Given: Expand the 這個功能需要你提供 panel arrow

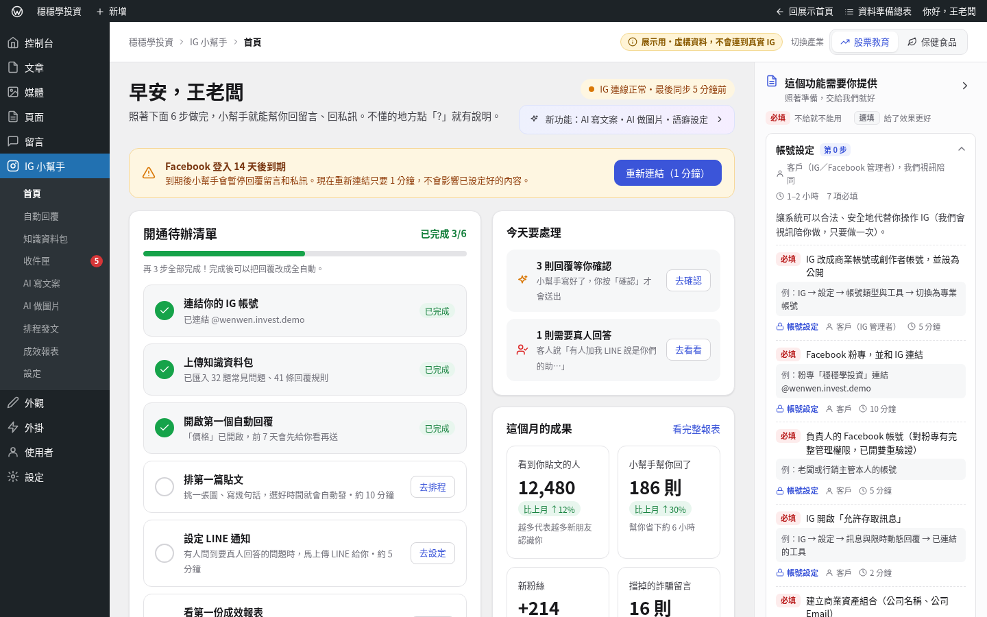Looking at the screenshot, I should pyautogui.click(x=965, y=86).
